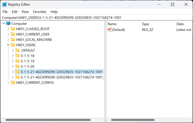Screen dimensions: 193x123
Task: Close the Registry Editor window
Action: click(x=186, y=4)
